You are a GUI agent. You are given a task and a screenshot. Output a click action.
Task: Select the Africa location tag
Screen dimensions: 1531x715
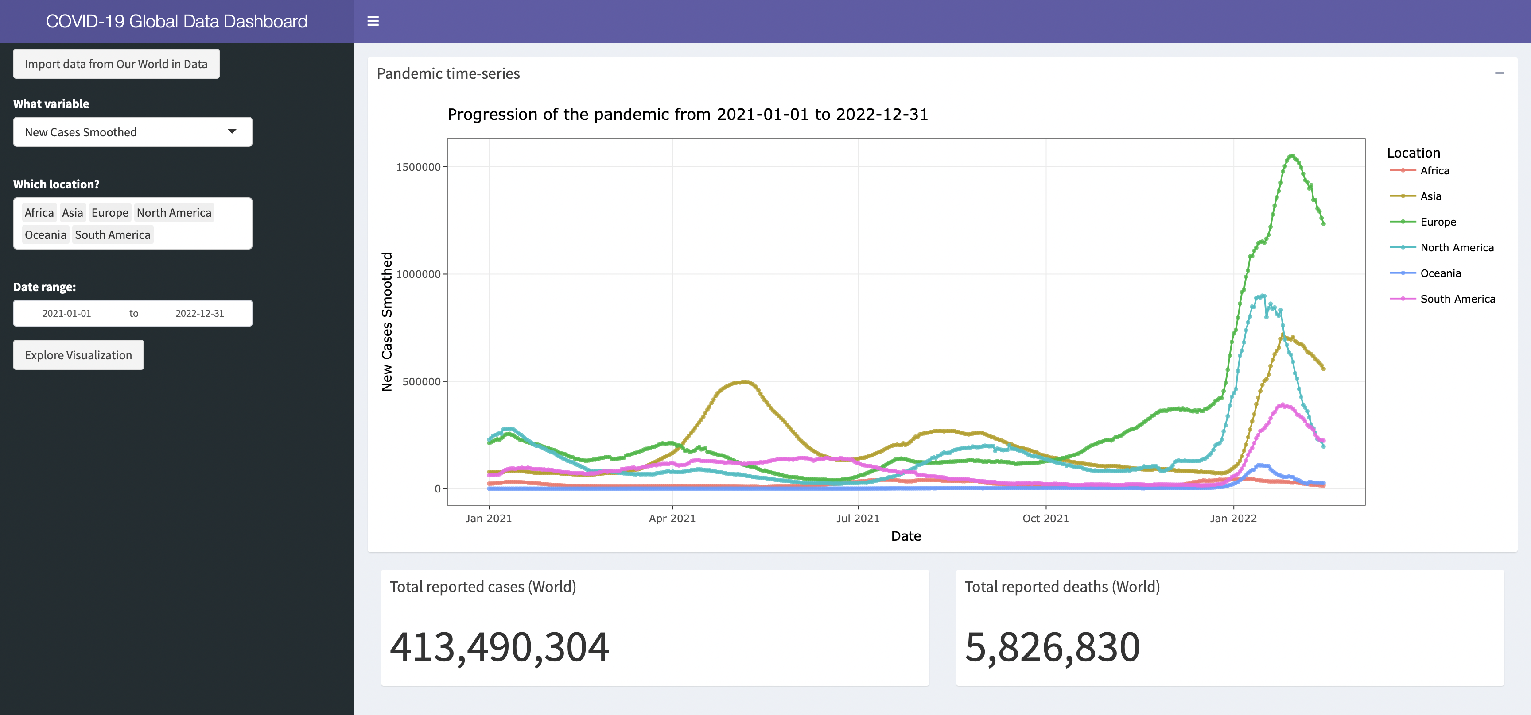[39, 212]
